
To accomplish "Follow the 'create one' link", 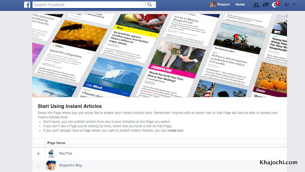I will click(175, 131).
